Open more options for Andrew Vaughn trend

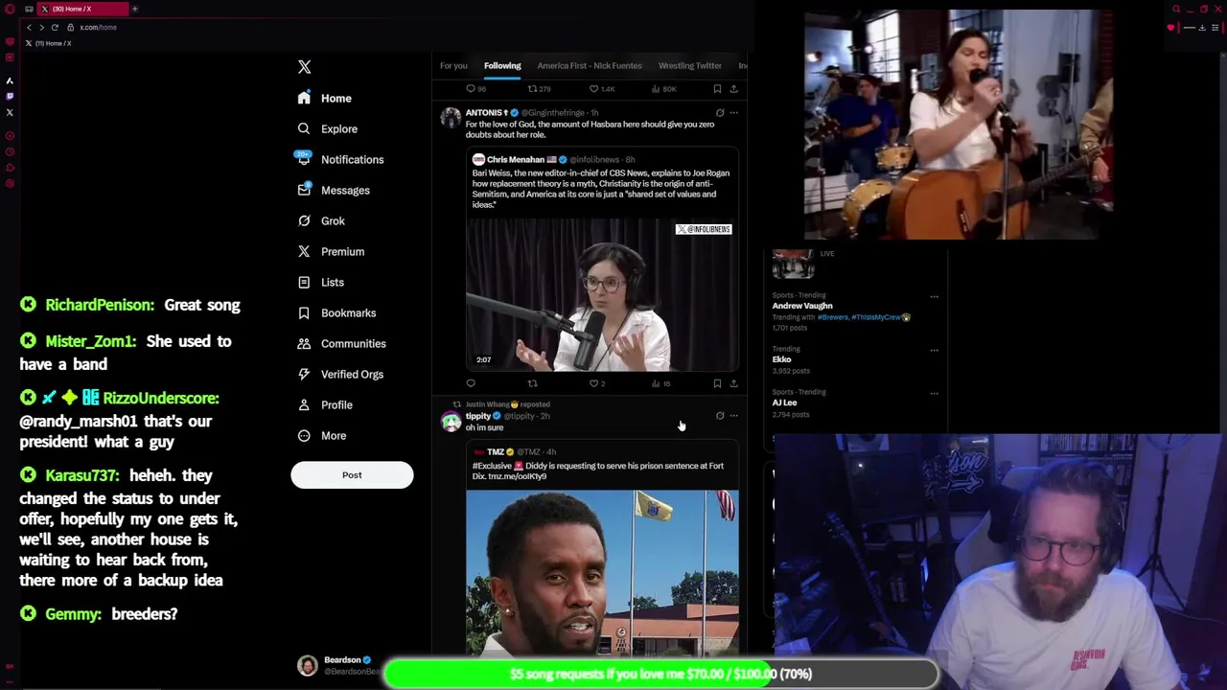tap(934, 297)
